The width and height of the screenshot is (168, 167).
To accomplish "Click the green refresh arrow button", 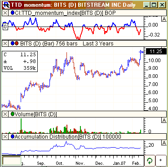I will point(150,161).
